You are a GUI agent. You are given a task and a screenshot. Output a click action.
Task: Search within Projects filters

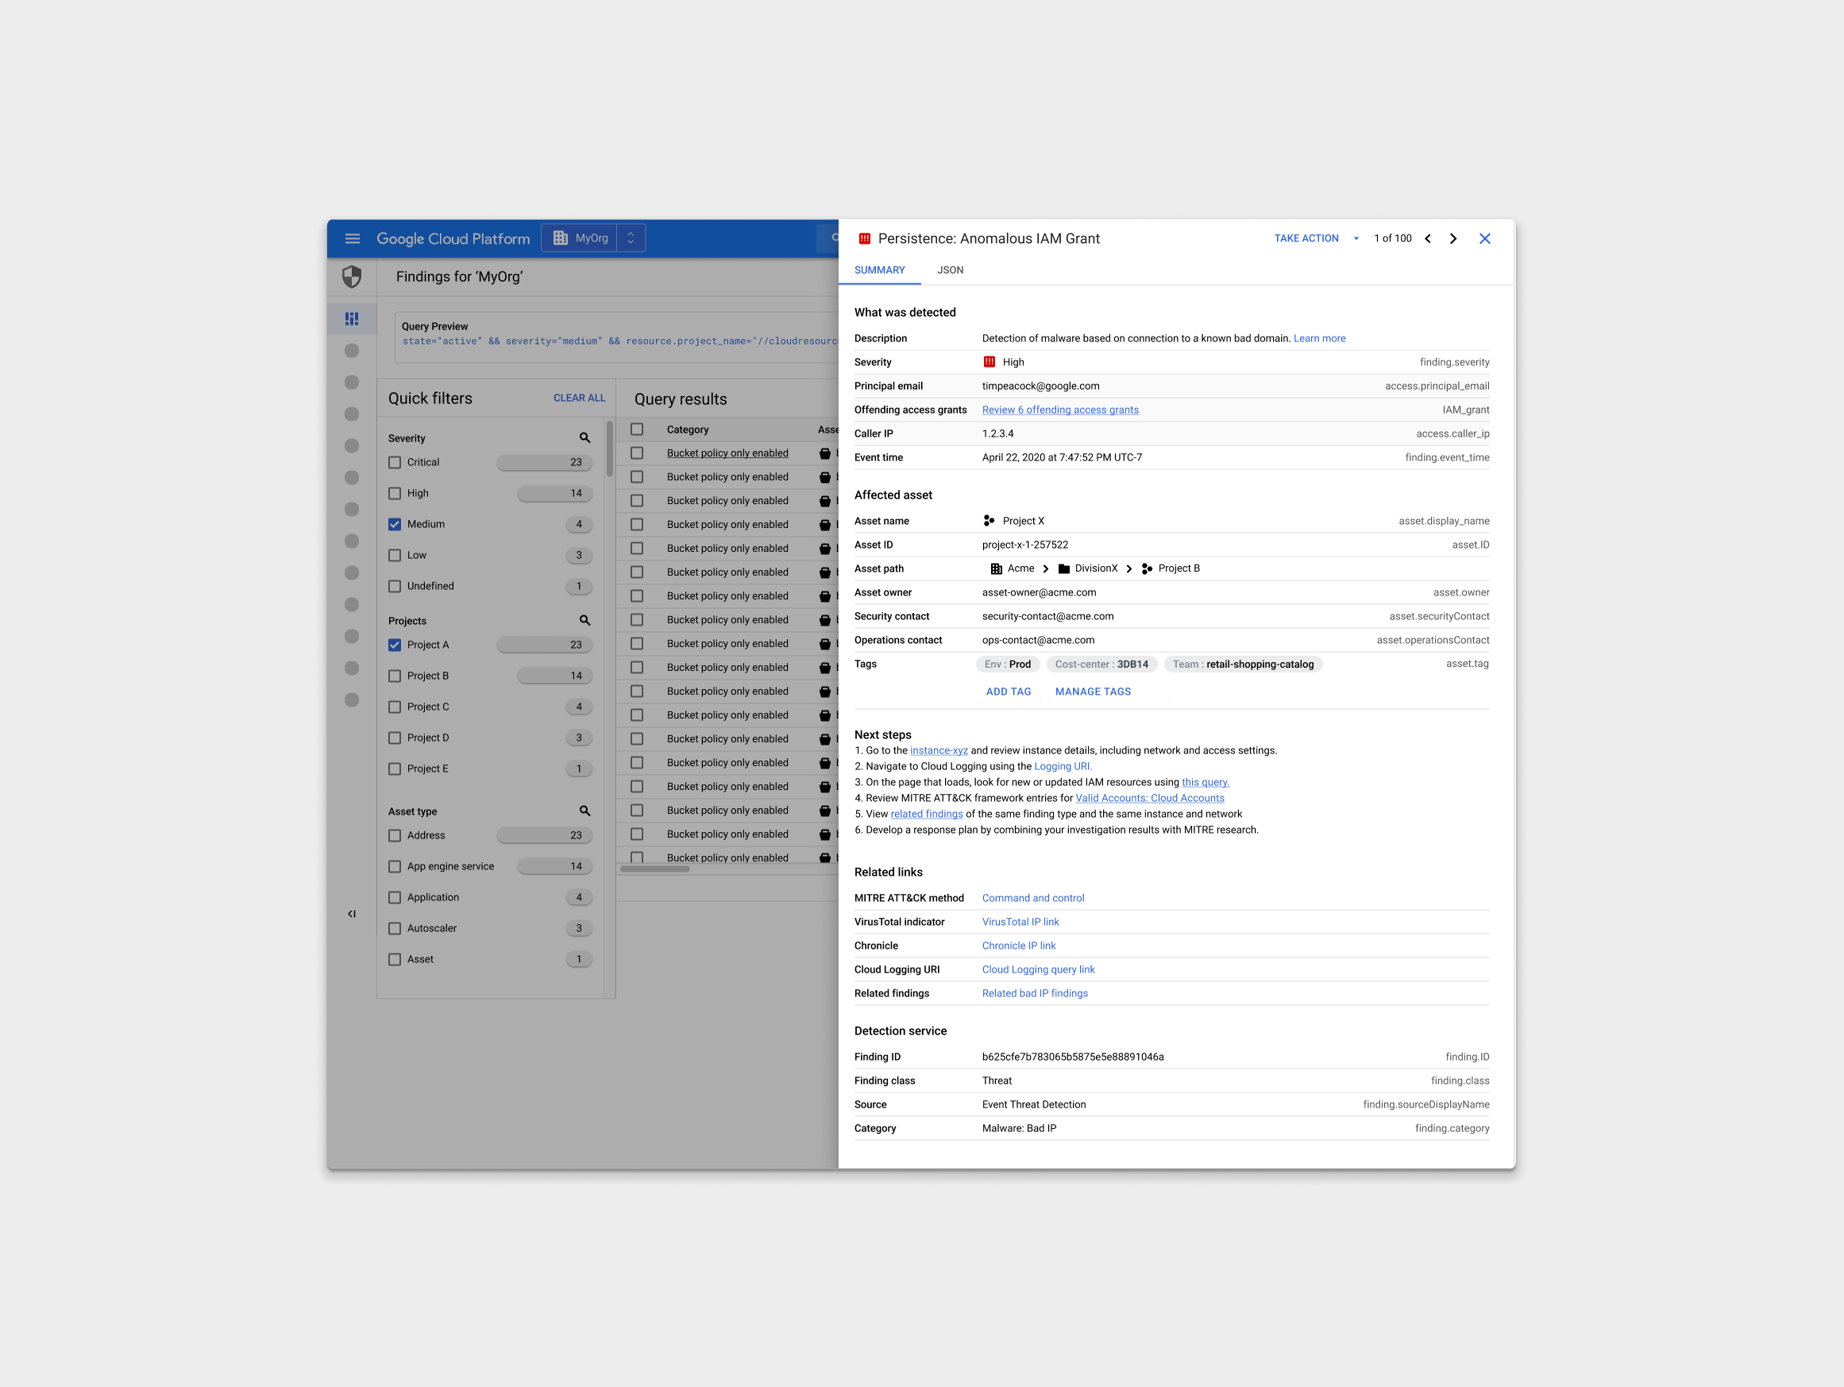coord(584,620)
